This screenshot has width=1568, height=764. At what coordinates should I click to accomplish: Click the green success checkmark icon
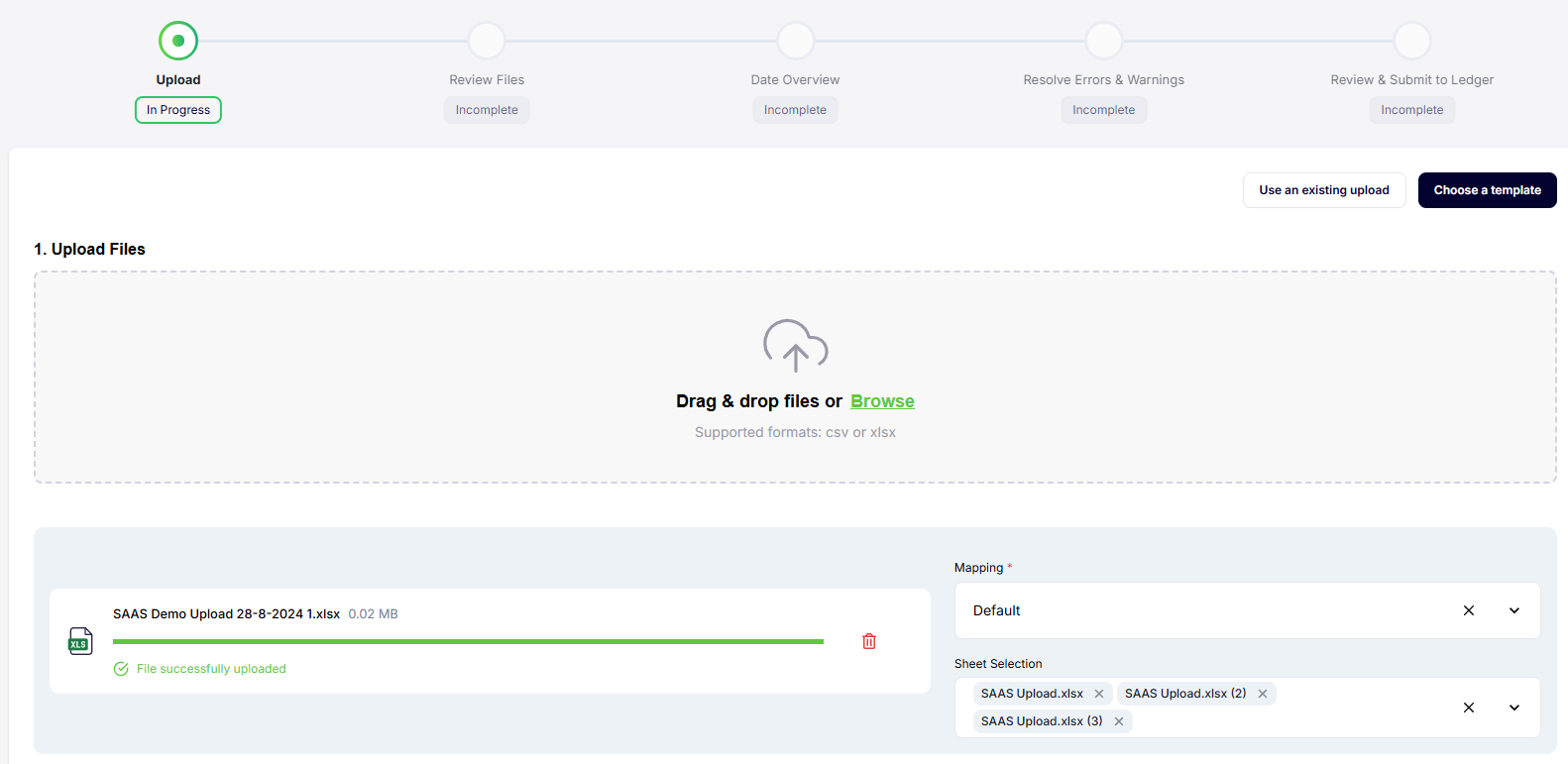[121, 669]
